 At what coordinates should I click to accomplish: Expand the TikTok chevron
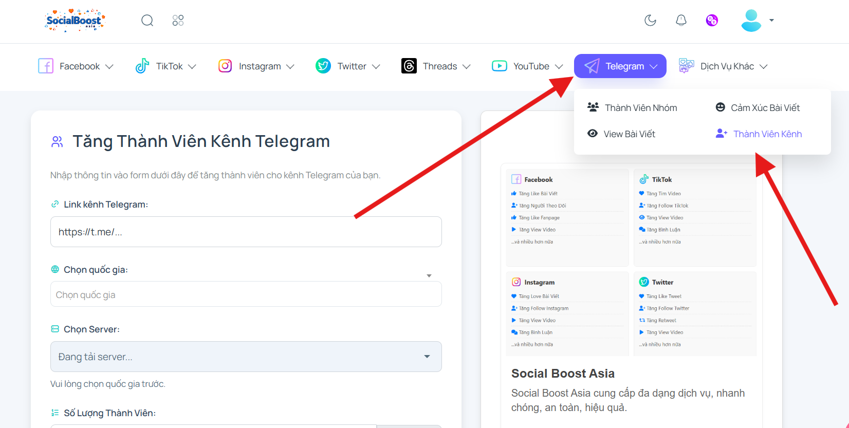(192, 67)
